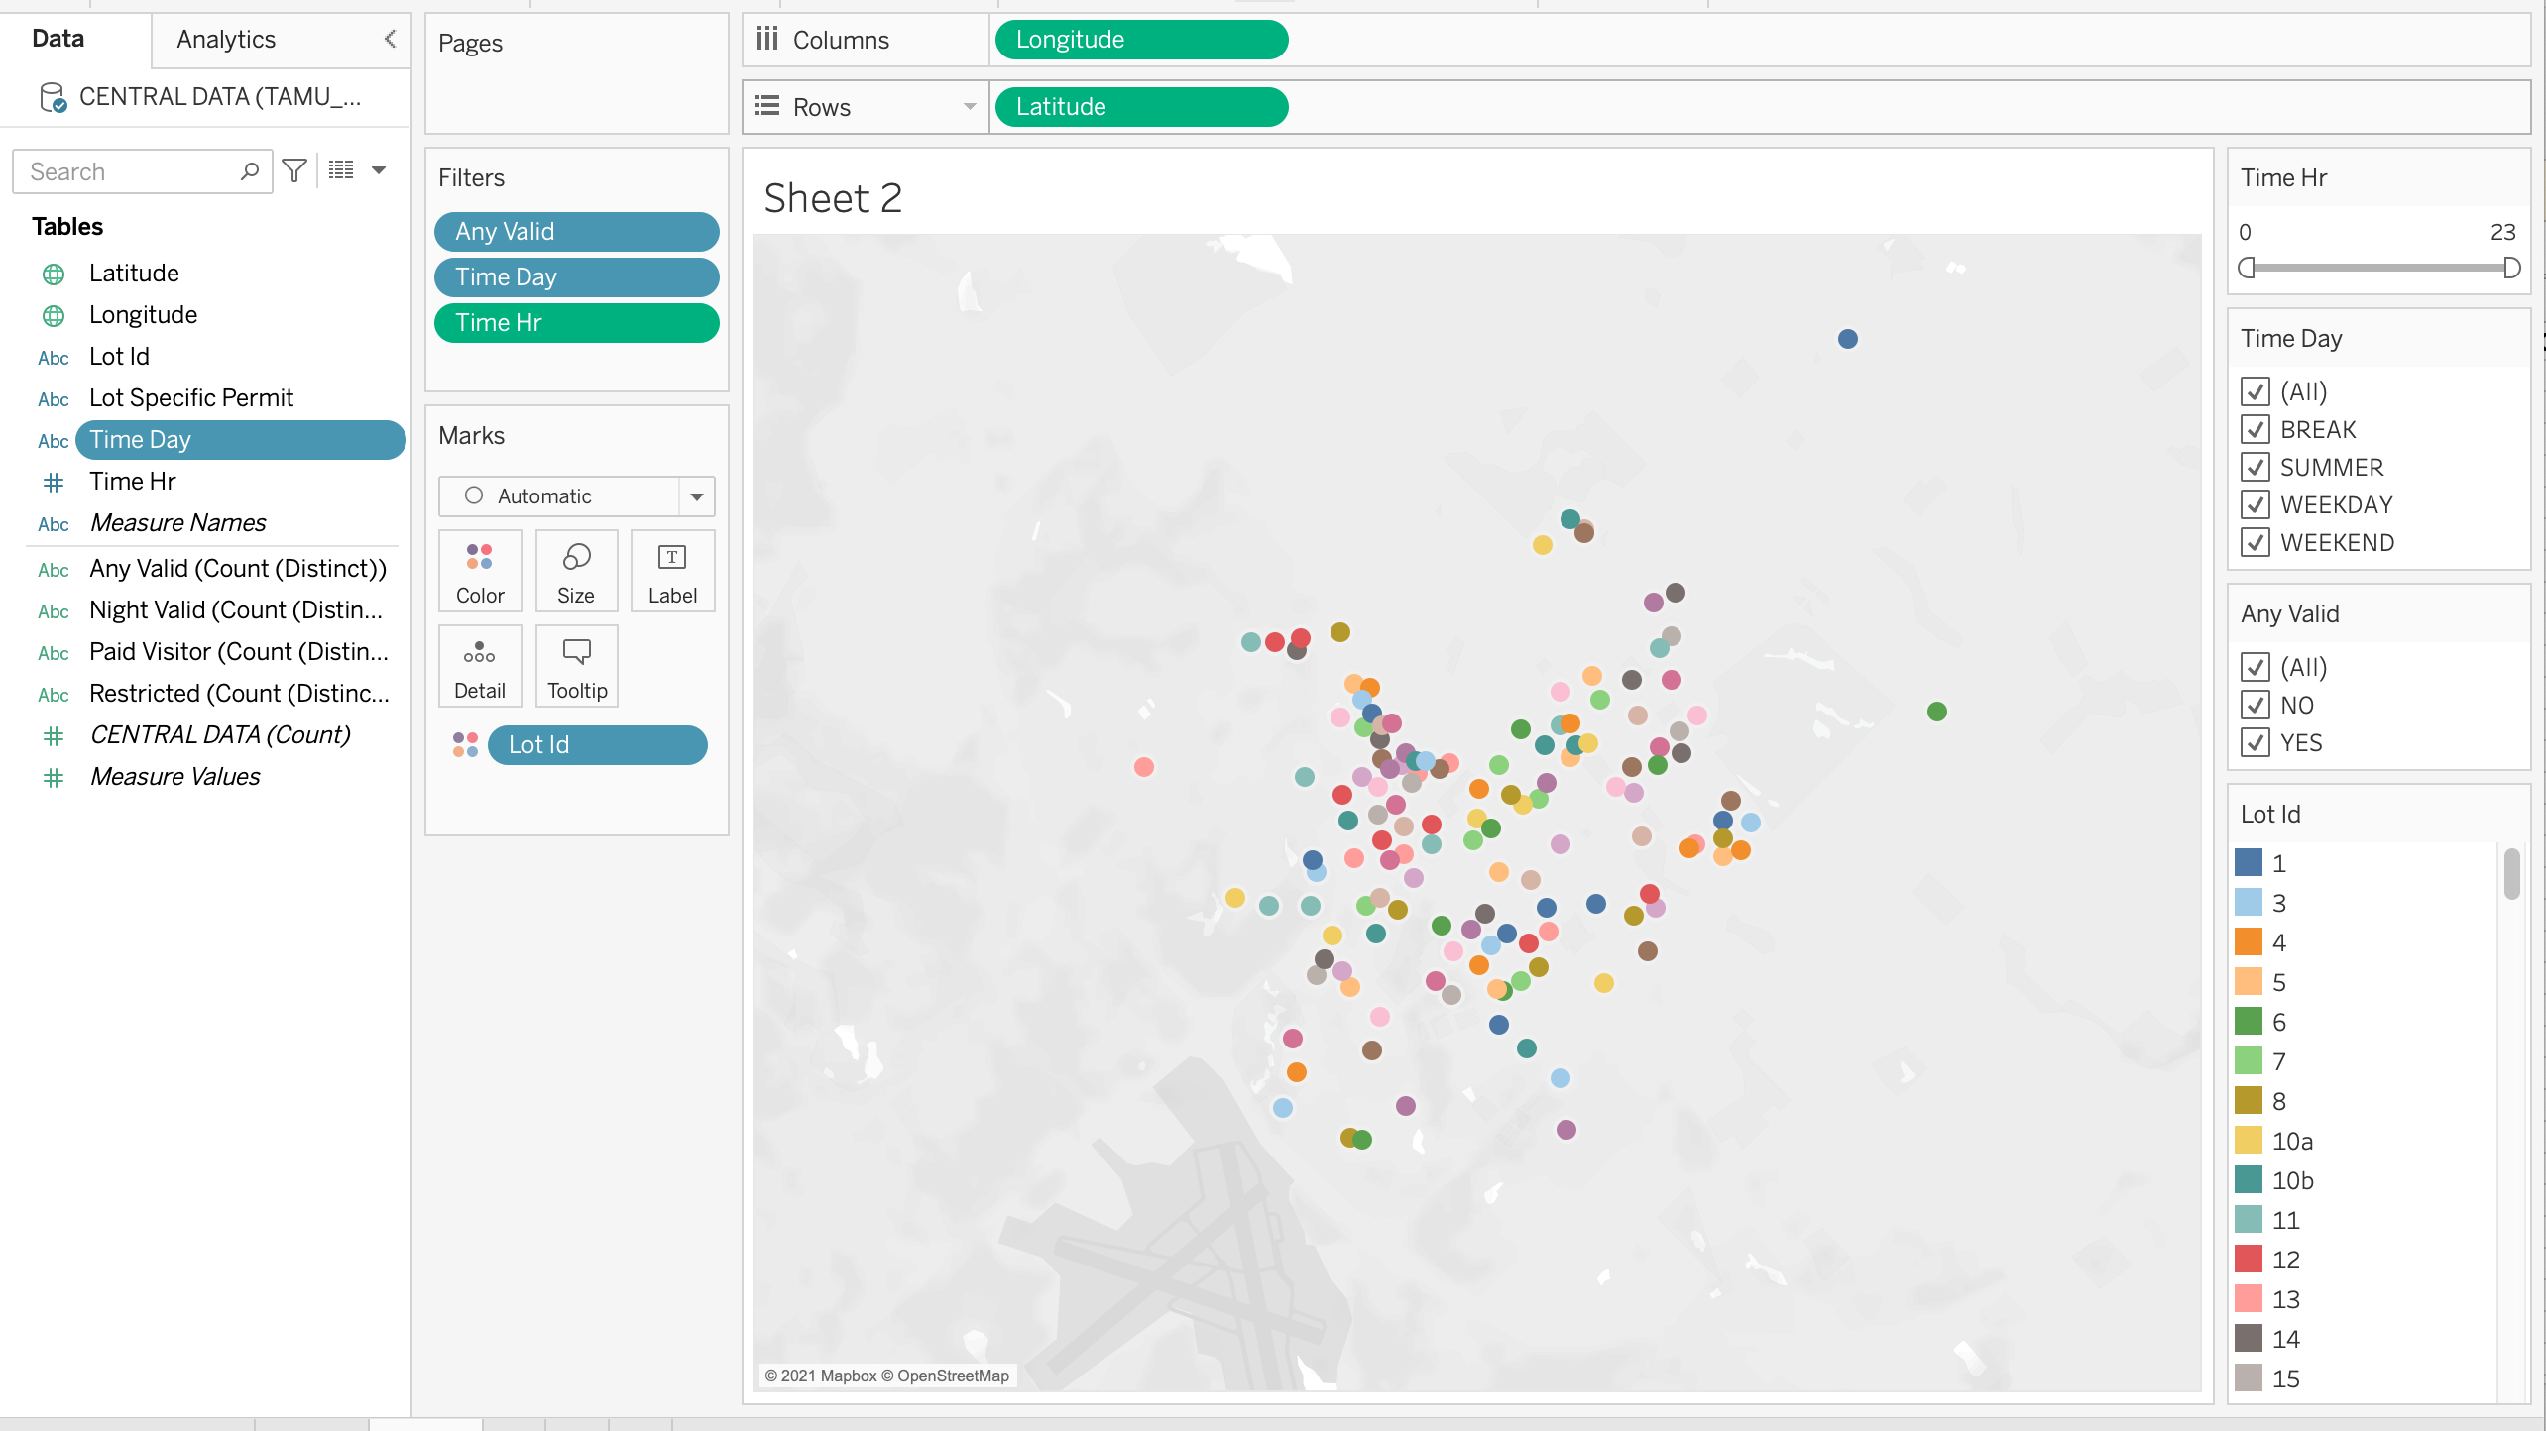Screen dimensions: 2546x1431
Task: Open the Automatic mark type dropdown
Action: (x=696, y=496)
